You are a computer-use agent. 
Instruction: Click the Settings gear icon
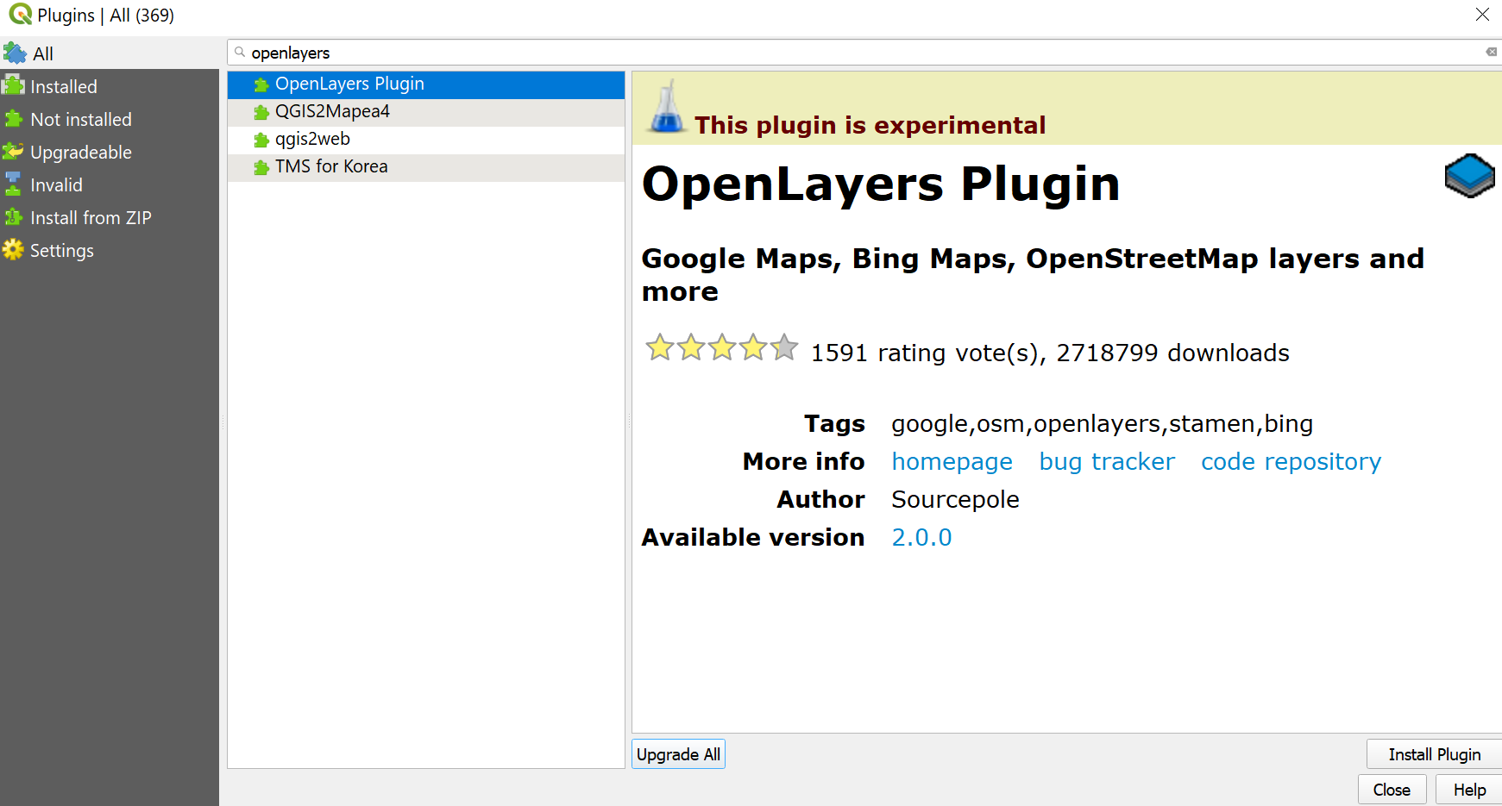pyautogui.click(x=13, y=250)
